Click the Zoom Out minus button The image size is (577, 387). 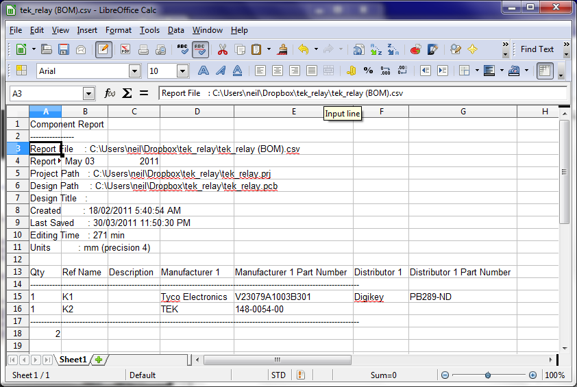coord(445,375)
